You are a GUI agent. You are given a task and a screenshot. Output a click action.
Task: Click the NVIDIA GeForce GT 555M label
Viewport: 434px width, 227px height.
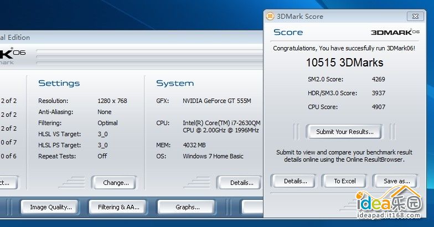[217, 101]
